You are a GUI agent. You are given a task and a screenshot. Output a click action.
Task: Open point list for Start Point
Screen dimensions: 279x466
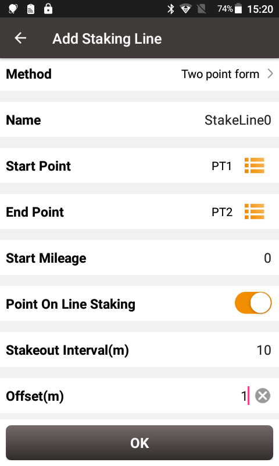[255, 165]
